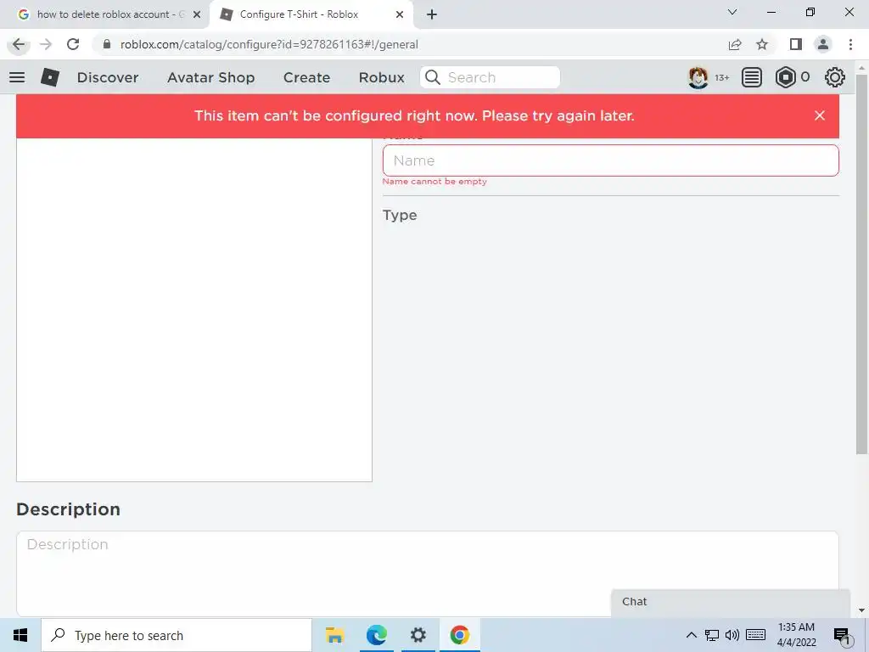Show hidden system tray icons

click(x=691, y=635)
